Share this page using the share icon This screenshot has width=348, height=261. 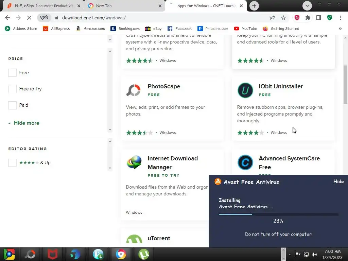(273, 18)
